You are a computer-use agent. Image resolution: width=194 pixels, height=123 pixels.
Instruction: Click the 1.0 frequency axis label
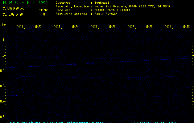coord(3,55)
